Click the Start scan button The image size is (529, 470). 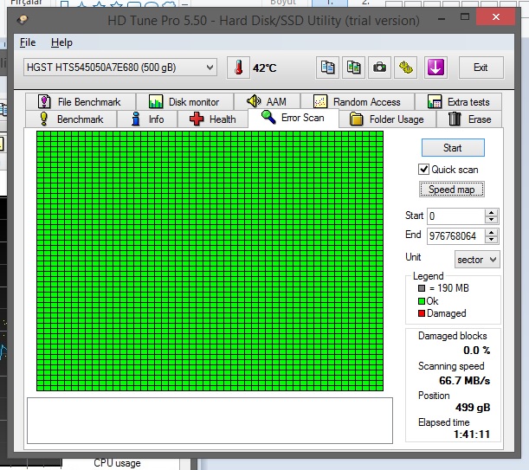coord(453,148)
